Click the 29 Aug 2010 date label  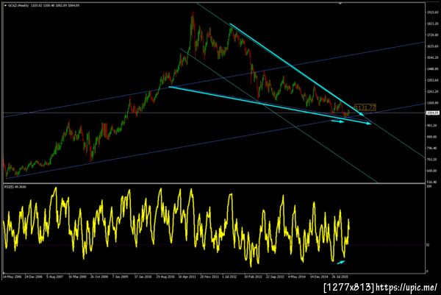point(165,277)
